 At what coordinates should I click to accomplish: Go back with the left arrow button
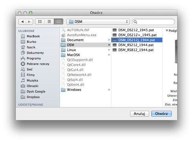pos(22,22)
